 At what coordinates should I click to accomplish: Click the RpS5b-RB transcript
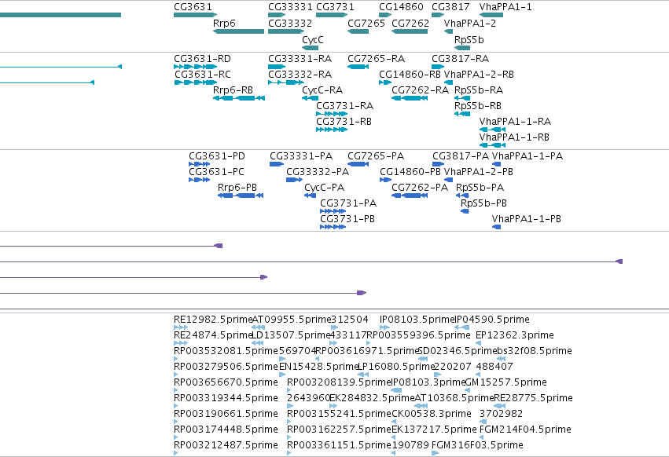click(x=462, y=114)
